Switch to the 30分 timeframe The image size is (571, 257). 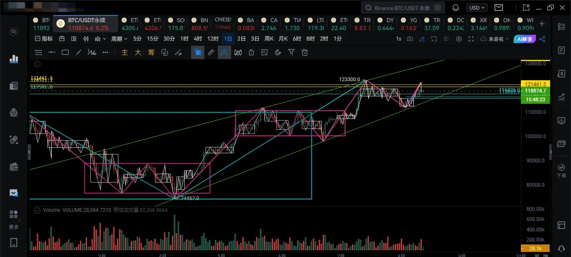tap(169, 39)
